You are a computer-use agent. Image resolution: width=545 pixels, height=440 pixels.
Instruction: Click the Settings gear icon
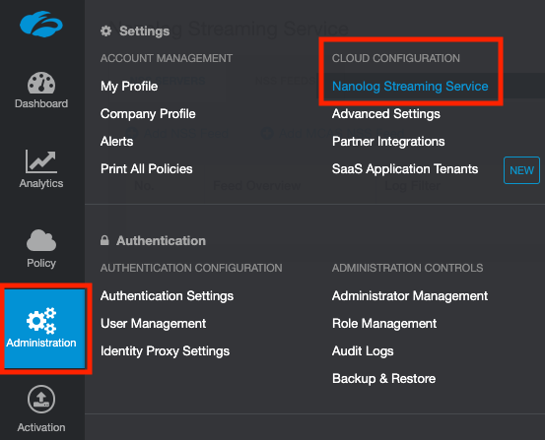[x=106, y=31]
